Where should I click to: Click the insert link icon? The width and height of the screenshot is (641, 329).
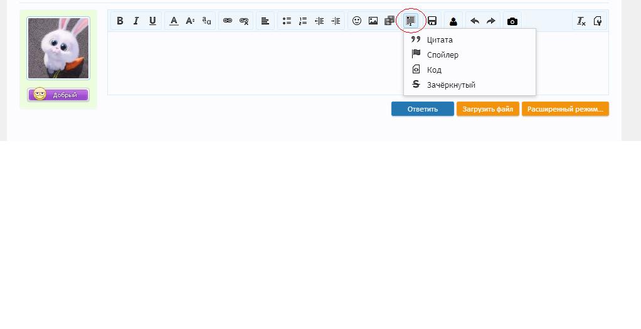(x=228, y=21)
